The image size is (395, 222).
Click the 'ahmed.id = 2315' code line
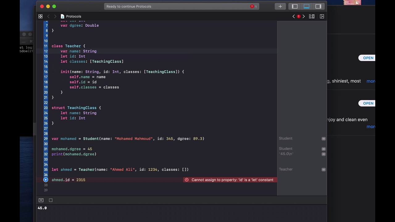coord(69,180)
